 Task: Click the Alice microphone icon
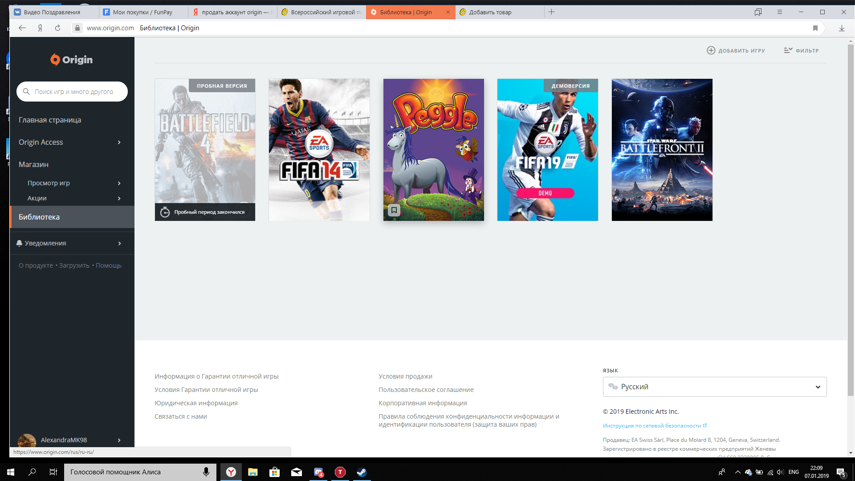[206, 472]
